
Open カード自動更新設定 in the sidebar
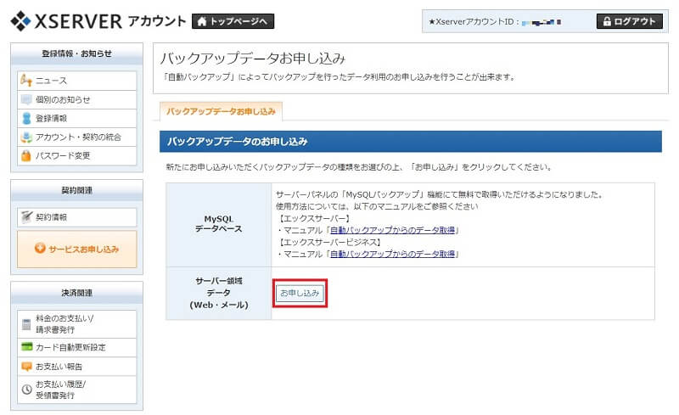click(77, 347)
